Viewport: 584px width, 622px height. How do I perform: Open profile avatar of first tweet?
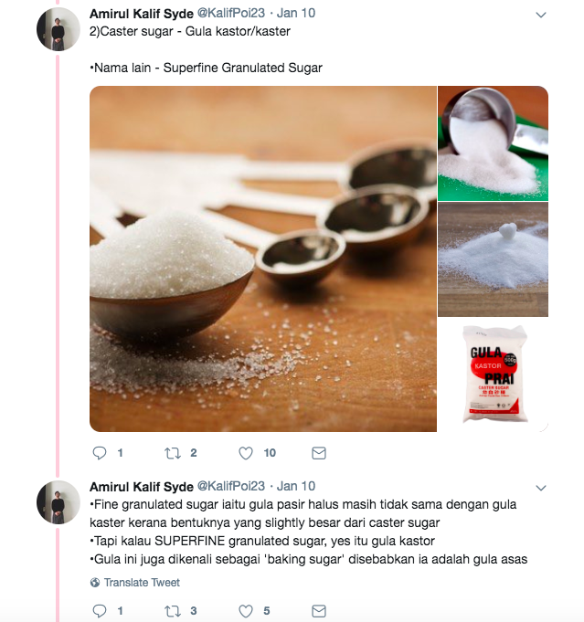point(58,29)
